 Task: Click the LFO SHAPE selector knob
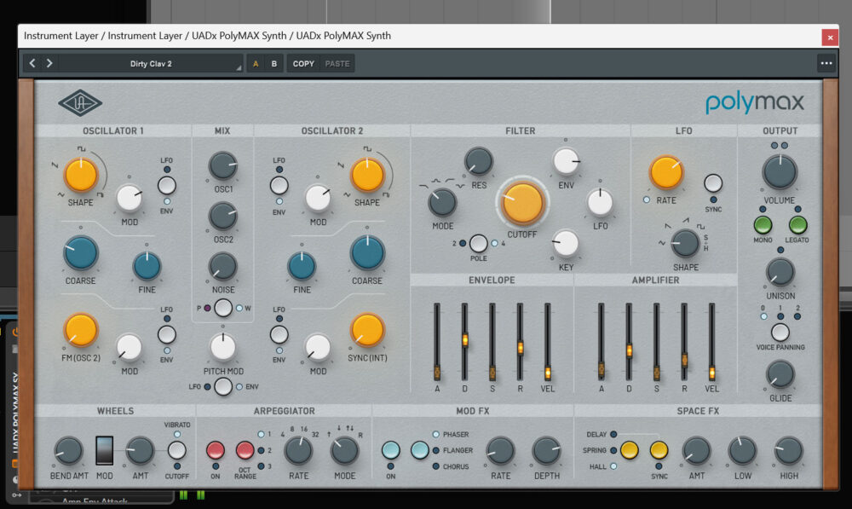pos(685,243)
